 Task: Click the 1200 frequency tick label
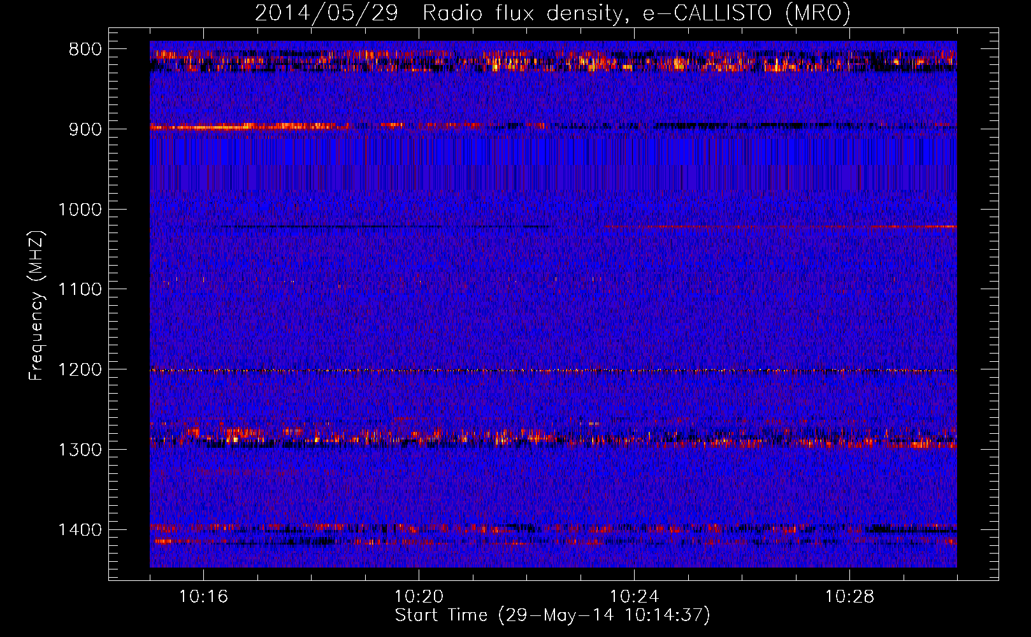pos(80,370)
